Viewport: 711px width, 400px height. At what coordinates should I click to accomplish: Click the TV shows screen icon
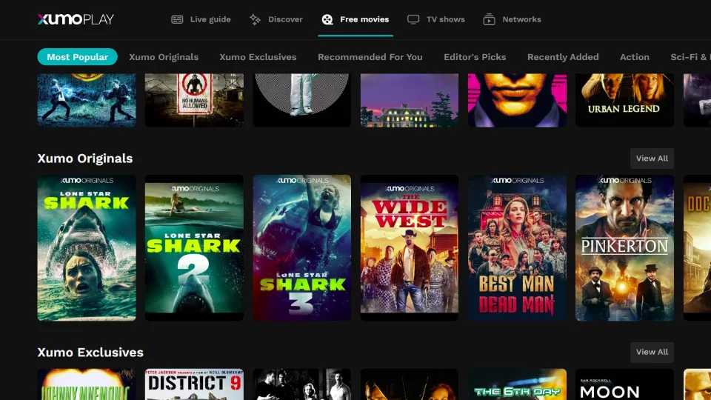[x=413, y=19]
